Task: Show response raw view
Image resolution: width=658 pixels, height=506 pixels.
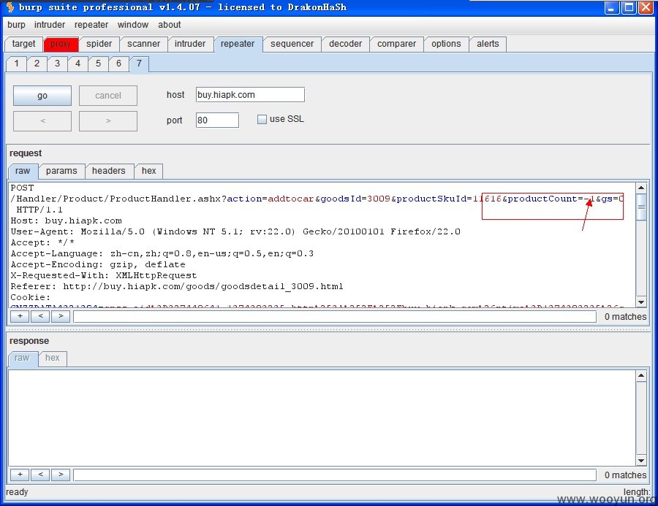Action: coord(22,358)
